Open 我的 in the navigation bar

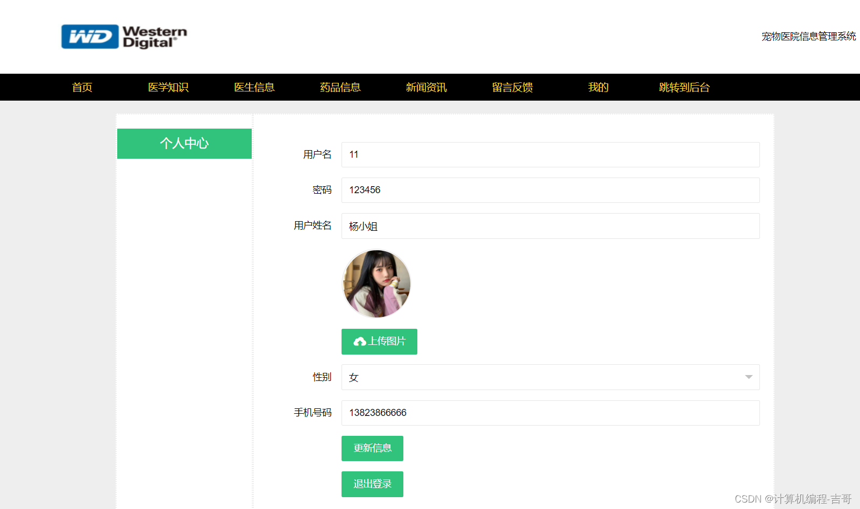pos(599,87)
